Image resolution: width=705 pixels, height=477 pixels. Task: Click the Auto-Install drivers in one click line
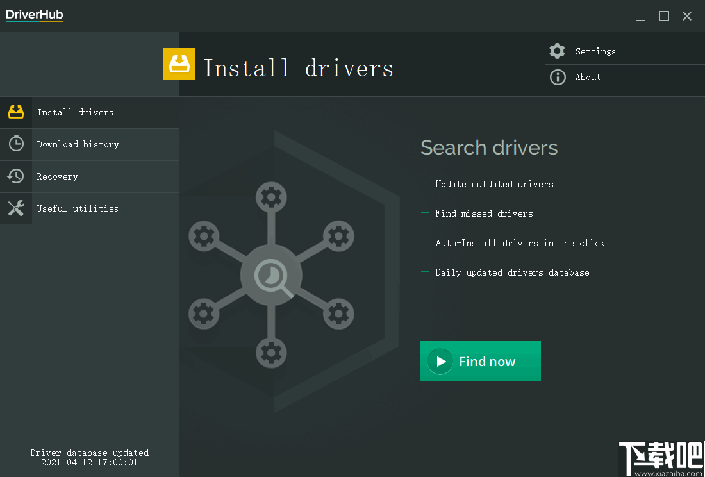(x=520, y=243)
